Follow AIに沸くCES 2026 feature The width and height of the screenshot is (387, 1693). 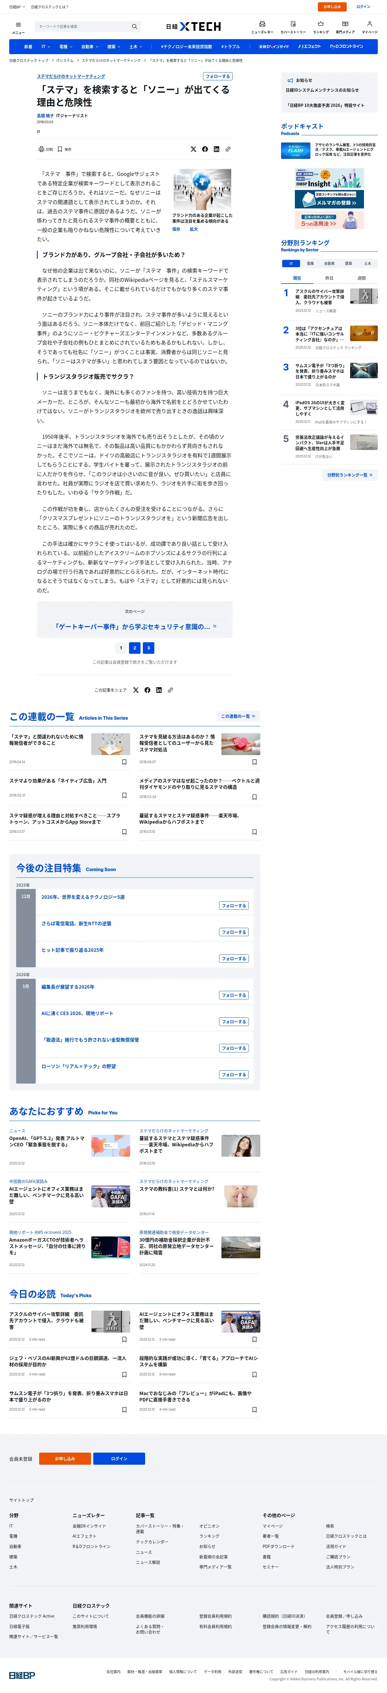pyautogui.click(x=234, y=1022)
